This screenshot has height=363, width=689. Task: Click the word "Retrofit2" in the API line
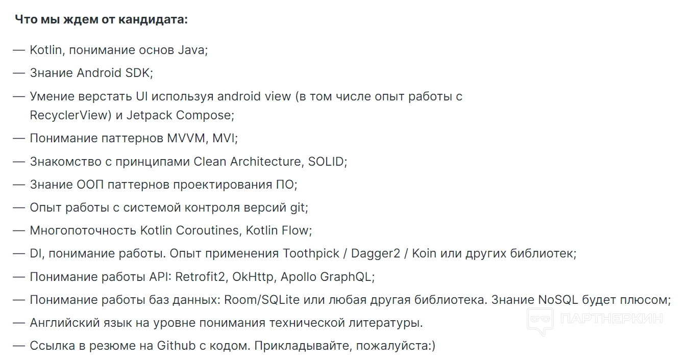[201, 277]
